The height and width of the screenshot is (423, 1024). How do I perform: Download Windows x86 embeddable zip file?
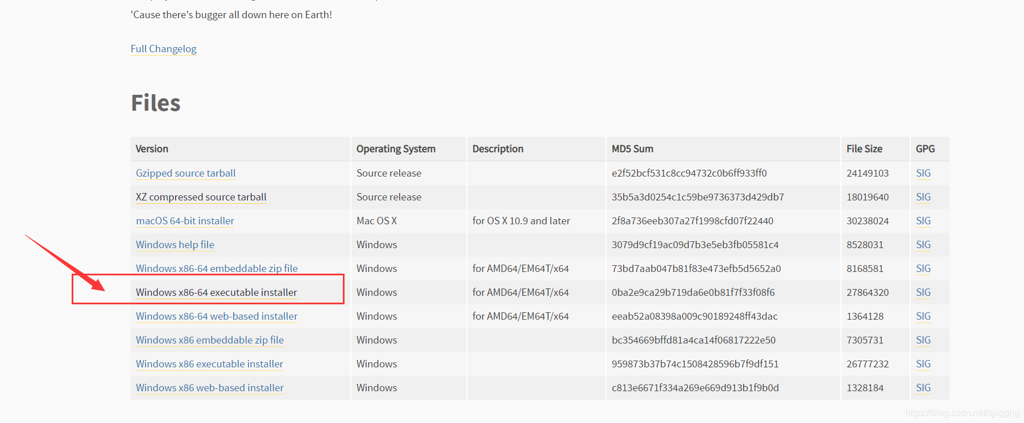[210, 340]
